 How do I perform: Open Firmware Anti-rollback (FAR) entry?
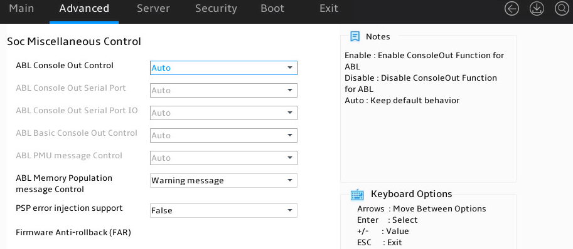(73, 232)
